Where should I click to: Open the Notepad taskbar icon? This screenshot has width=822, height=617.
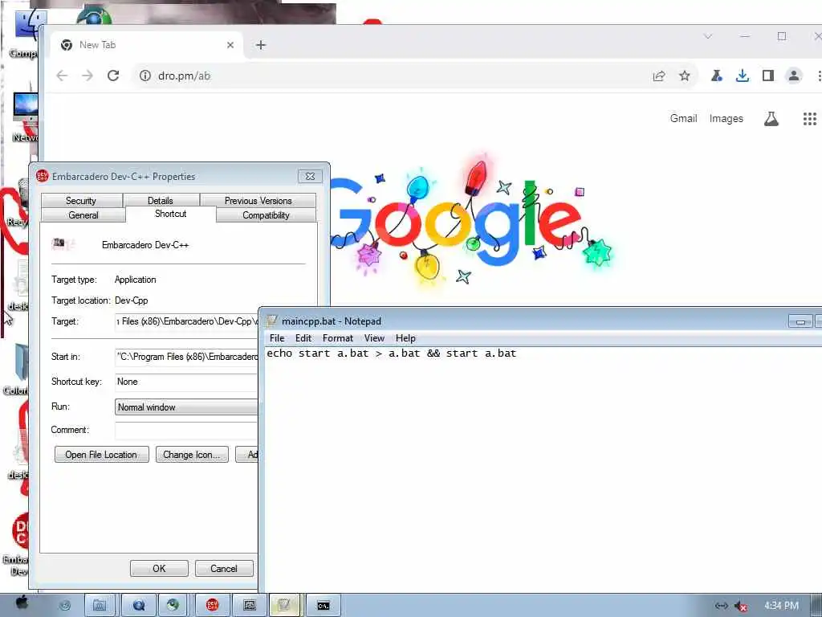click(x=284, y=606)
